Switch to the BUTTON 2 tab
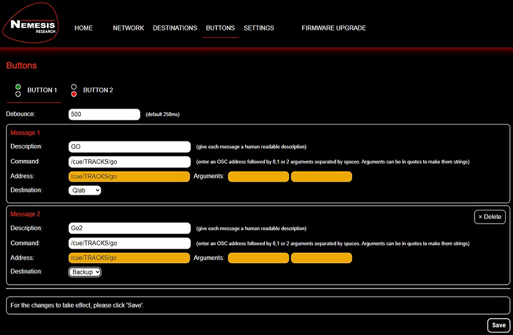Screen dimensions: 513x335 click(98, 90)
